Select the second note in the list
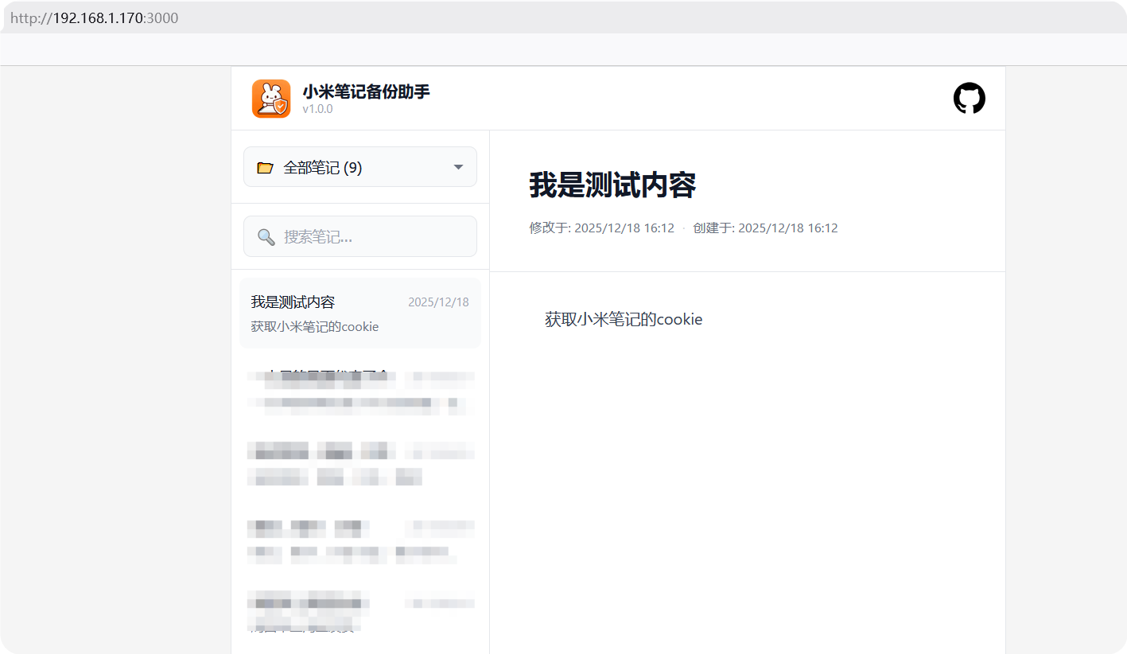The height and width of the screenshot is (654, 1127). [359, 390]
